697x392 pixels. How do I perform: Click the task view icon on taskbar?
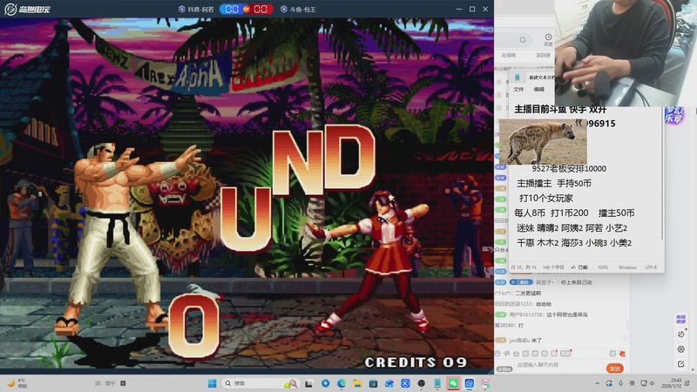click(x=308, y=383)
